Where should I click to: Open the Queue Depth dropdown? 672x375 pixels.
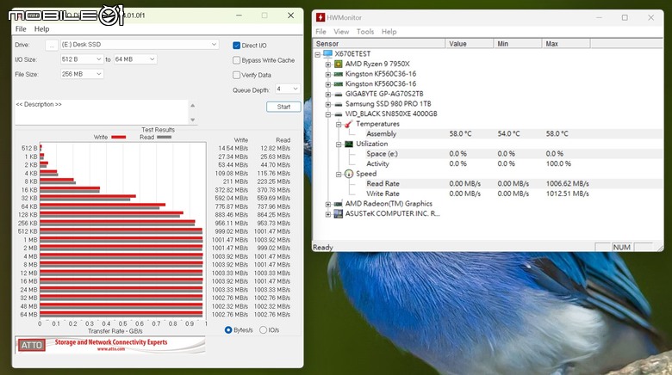tap(287, 89)
